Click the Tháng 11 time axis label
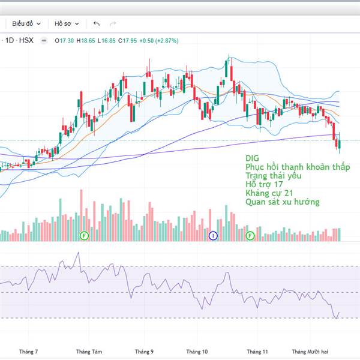360x360 pixels. (257, 352)
